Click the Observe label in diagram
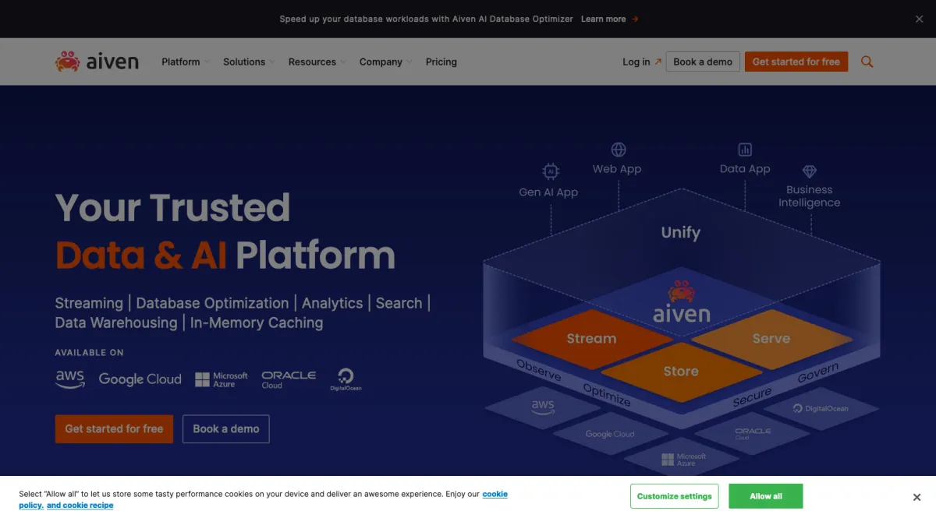The width and height of the screenshot is (936, 518). point(539,370)
